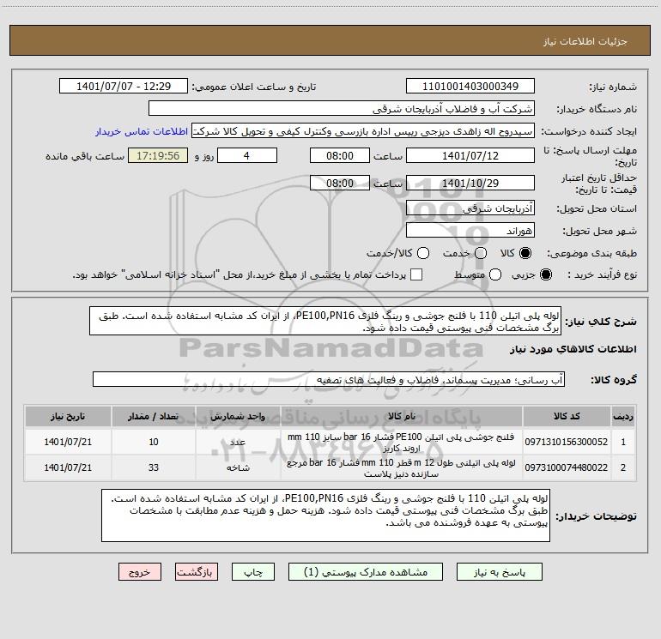
Task: Click the واحد شمارش column header
Action: [238, 416]
